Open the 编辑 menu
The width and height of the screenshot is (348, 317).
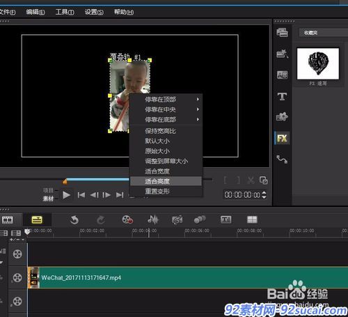35,12
